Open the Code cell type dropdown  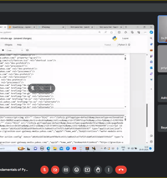[x=14, y=50]
